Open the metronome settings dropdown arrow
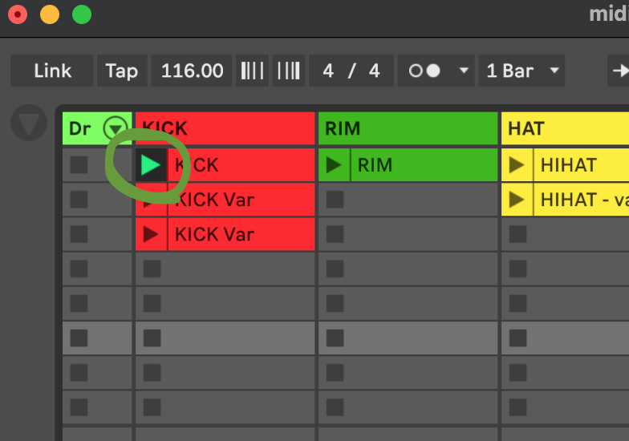 click(x=463, y=71)
